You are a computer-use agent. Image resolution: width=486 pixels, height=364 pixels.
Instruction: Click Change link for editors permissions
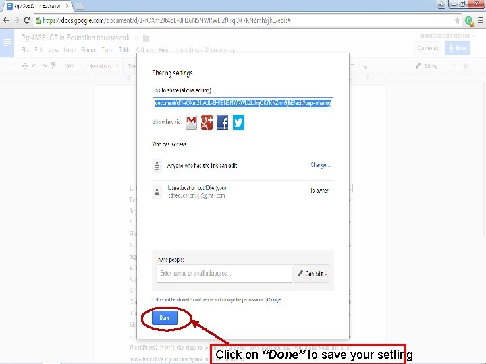click(274, 299)
